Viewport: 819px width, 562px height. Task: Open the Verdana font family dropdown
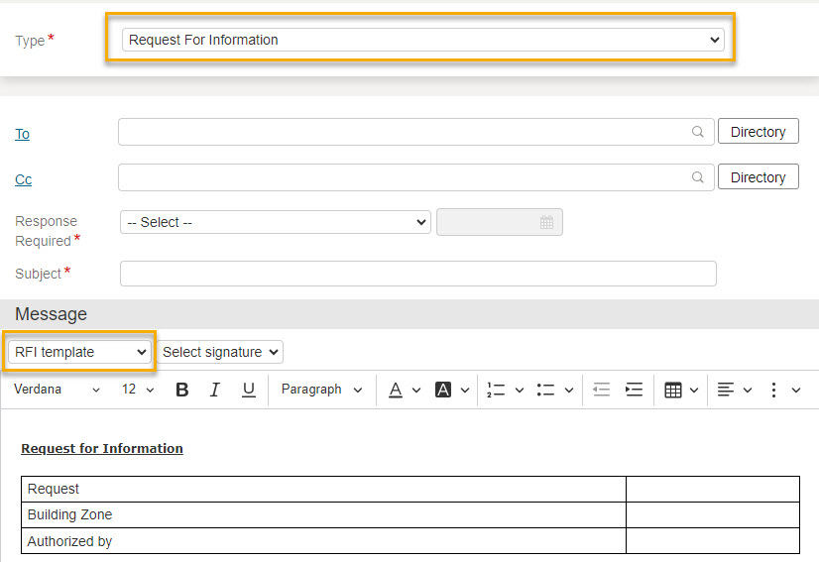point(57,390)
